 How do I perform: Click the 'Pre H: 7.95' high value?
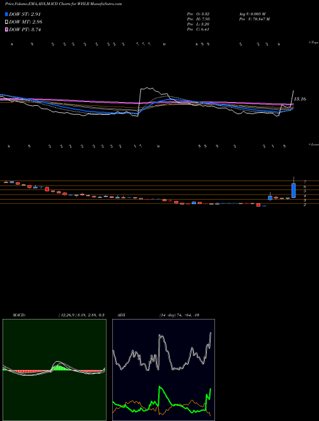point(198,19)
